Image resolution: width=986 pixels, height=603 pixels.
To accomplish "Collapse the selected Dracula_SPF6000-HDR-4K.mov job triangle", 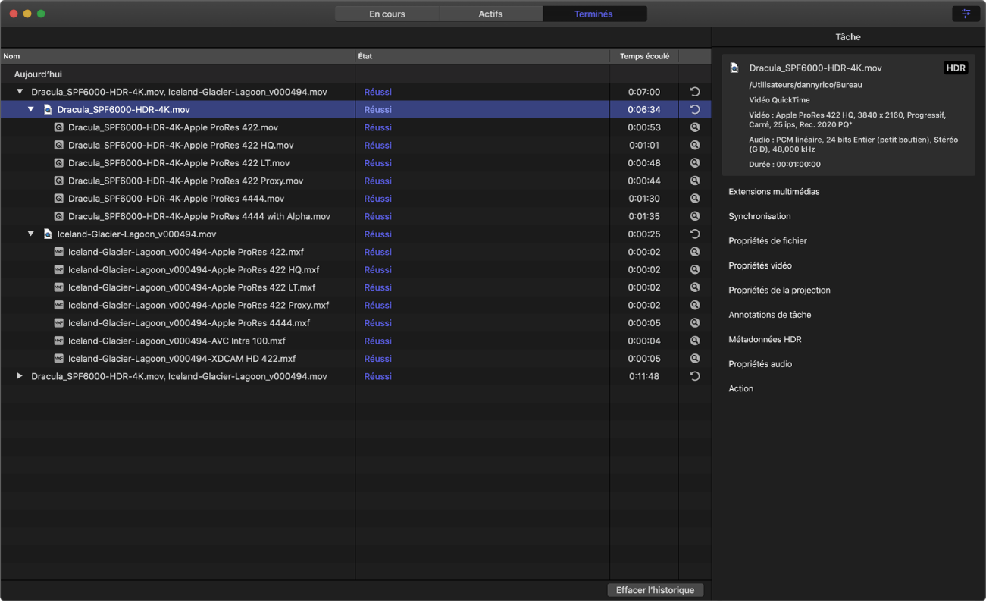I will [31, 110].
